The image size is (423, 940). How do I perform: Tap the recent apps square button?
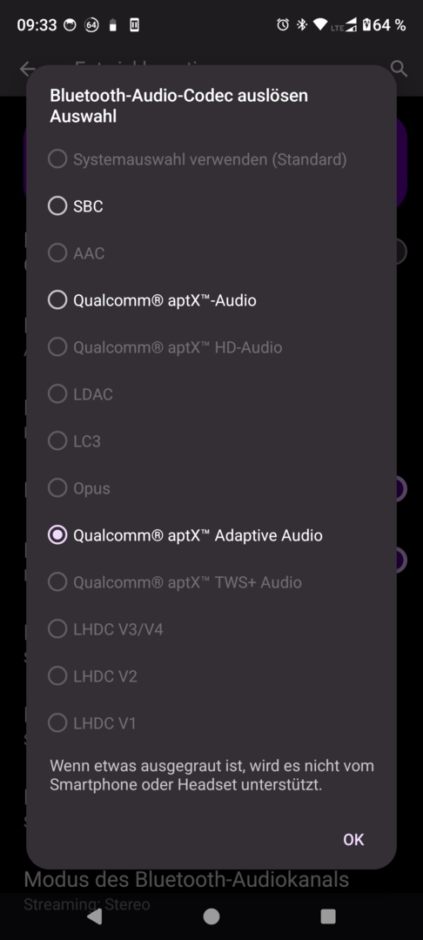pos(328,916)
